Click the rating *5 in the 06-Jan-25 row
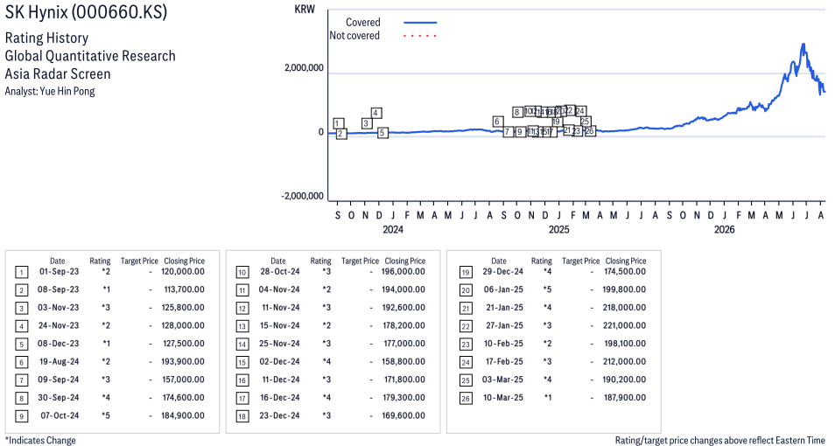Image resolution: width=835 pixels, height=446 pixels. (547, 289)
